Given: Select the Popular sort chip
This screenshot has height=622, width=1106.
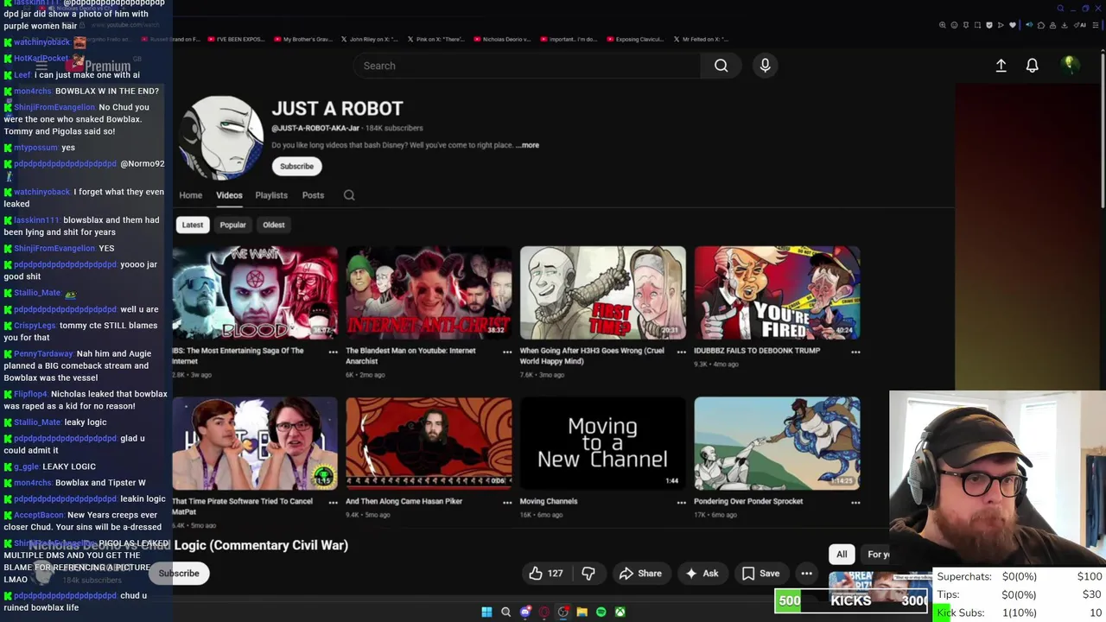Looking at the screenshot, I should (x=232, y=225).
